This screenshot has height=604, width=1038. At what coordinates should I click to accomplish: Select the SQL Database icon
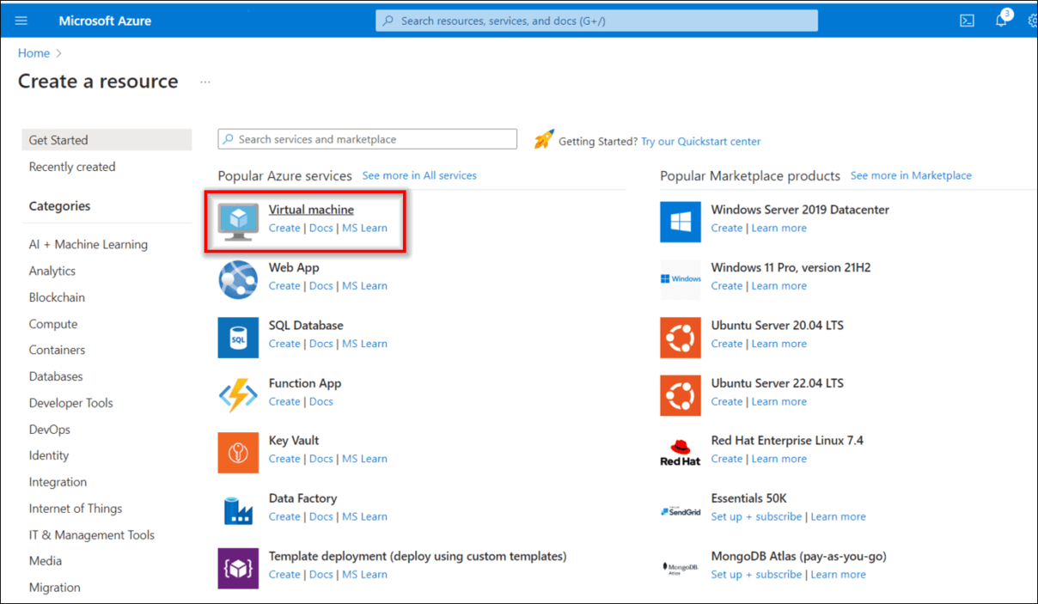[238, 337]
